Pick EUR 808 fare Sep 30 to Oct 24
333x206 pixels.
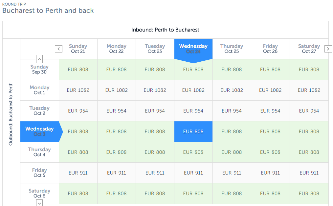pyautogui.click(x=193, y=69)
